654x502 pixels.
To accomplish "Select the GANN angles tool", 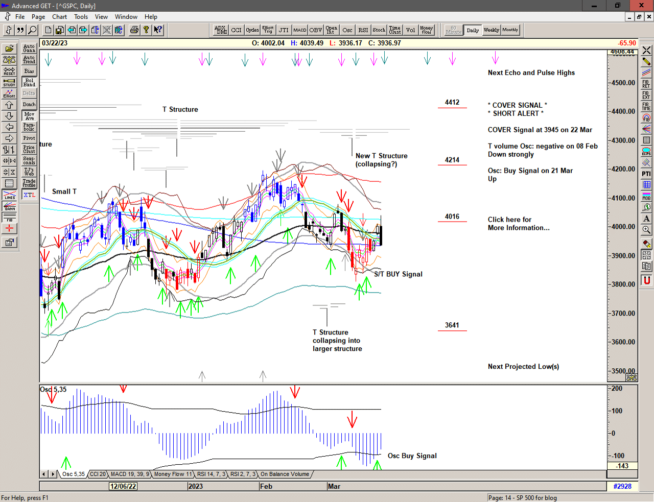I will [9, 206].
